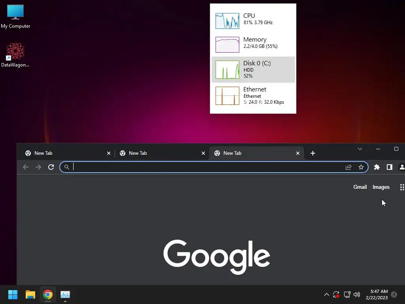
Task: Click the Google logo
Action: pos(217,257)
